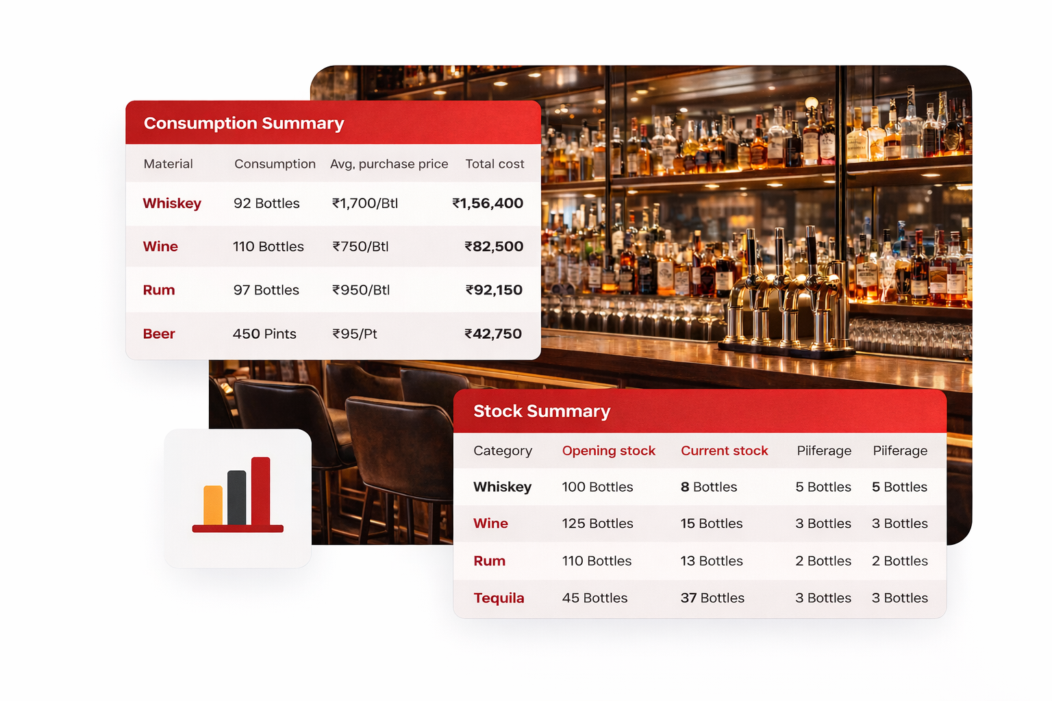Image resolution: width=1052 pixels, height=701 pixels.
Task: Select Tequila in Stock Summary
Action: coord(499,598)
